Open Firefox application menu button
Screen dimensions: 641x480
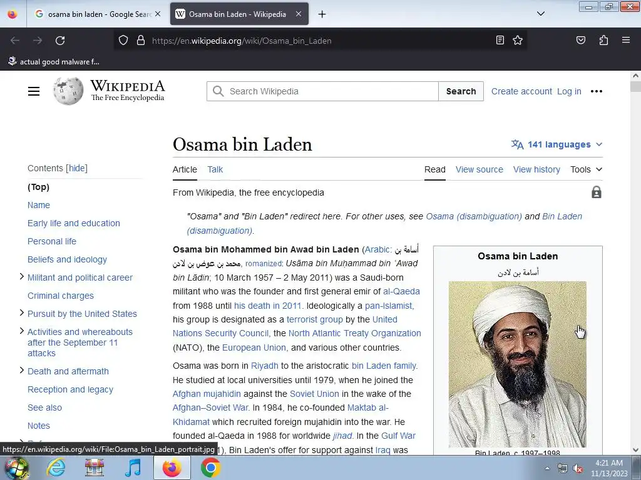point(625,40)
